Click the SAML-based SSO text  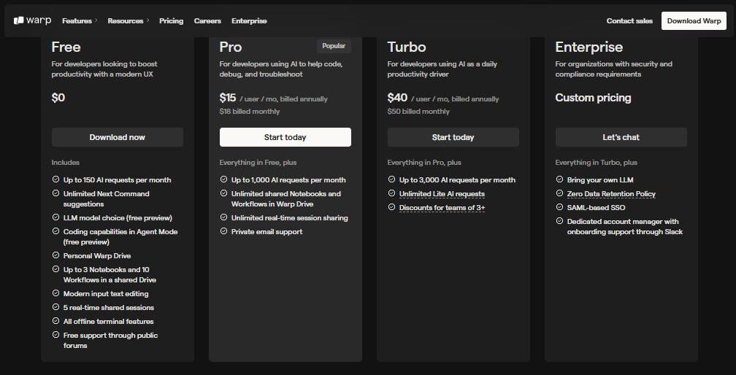click(x=596, y=208)
